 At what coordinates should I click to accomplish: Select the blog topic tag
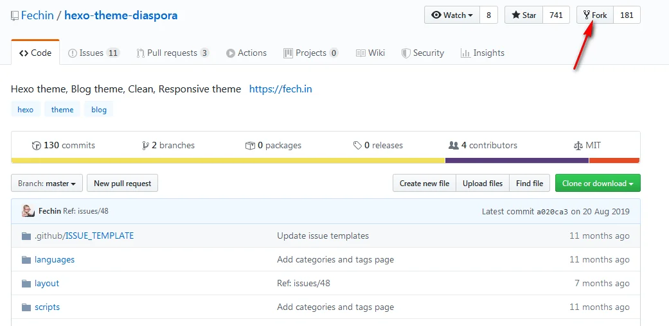(98, 110)
